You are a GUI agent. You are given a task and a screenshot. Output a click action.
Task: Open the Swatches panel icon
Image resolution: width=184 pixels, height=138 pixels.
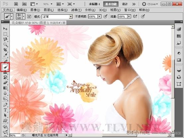tap(179, 36)
